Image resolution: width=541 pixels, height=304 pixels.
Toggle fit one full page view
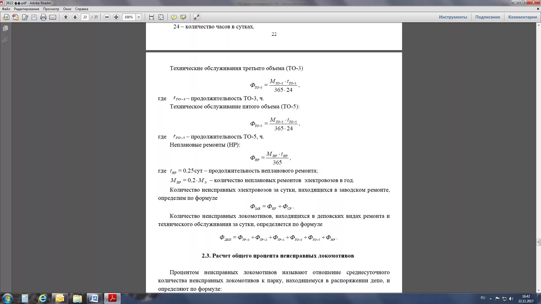tap(161, 17)
